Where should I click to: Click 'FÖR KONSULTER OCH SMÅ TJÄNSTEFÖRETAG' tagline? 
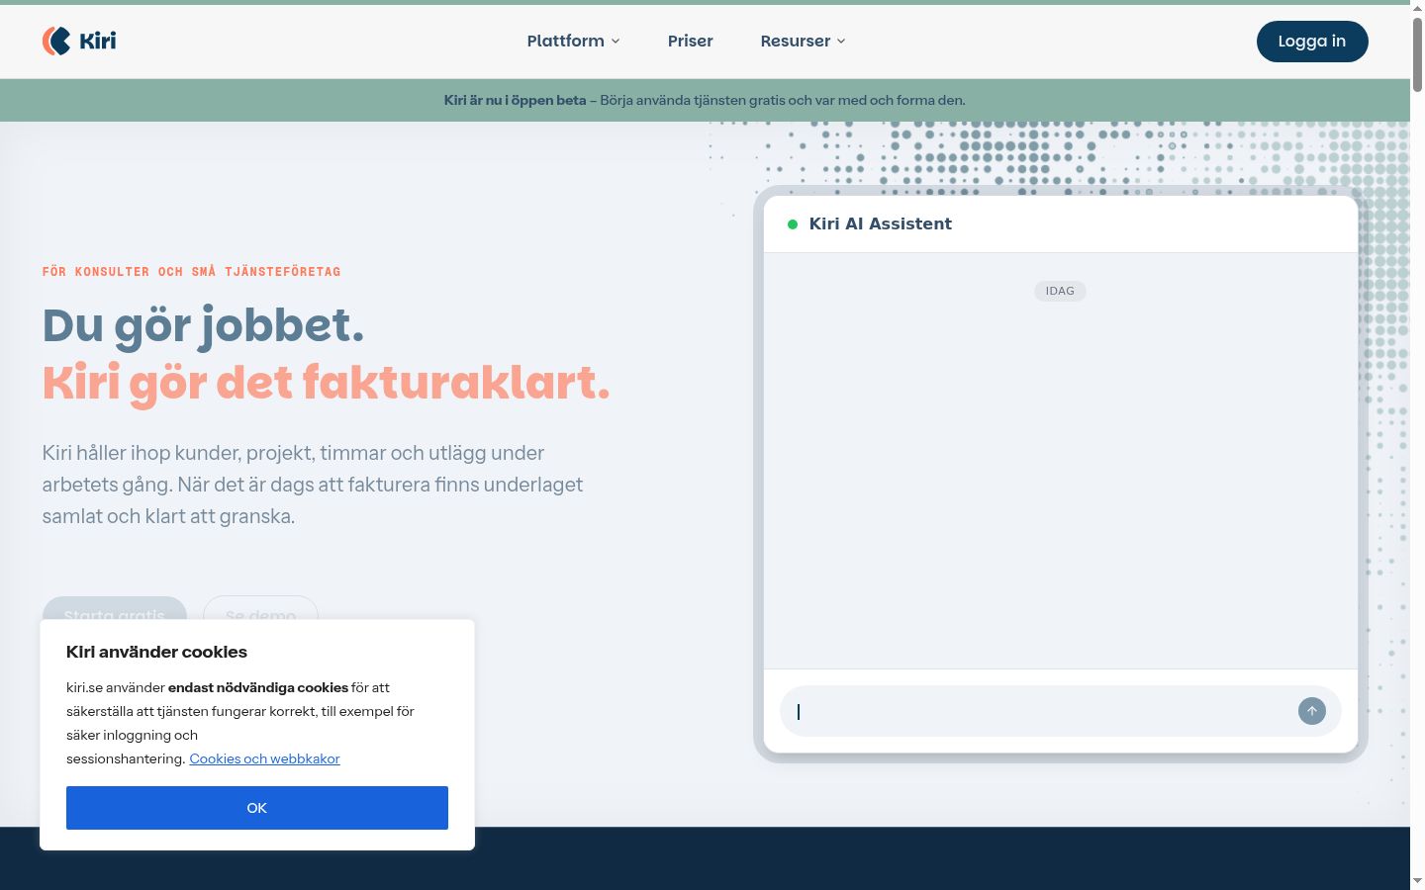(x=191, y=271)
